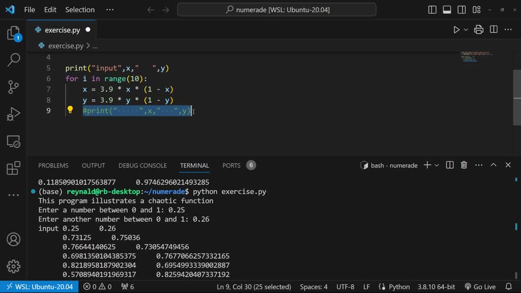Open the Run and Debug view
Viewport: 521px width, 293px height.
13,113
